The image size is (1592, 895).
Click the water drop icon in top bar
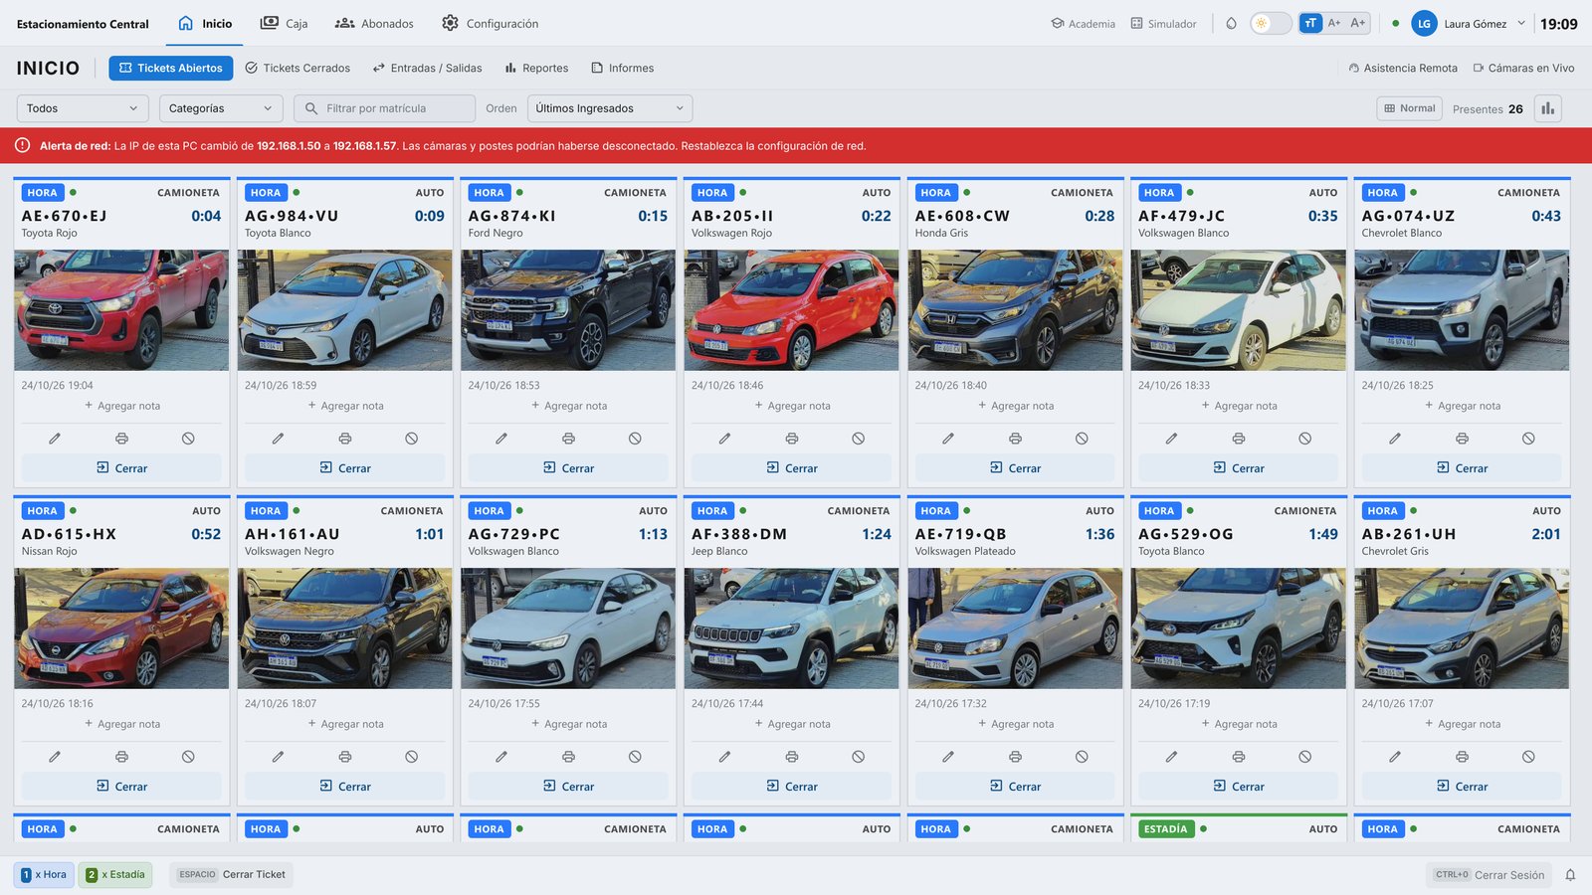[1231, 23]
